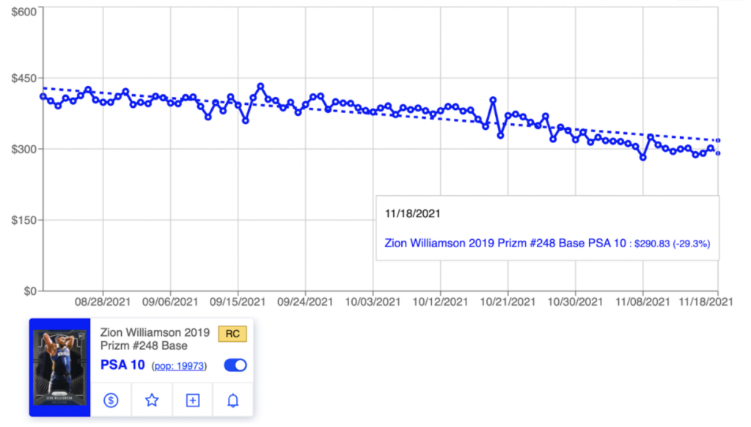
Task: Toggle off the PSA 10 chart switch
Action: coord(235,365)
